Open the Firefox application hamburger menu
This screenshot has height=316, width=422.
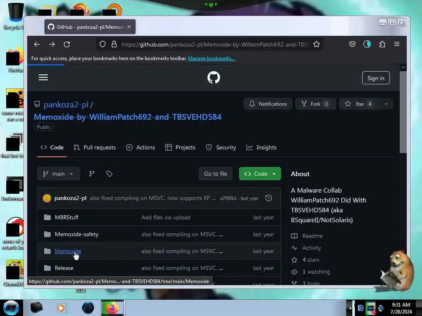pyautogui.click(x=397, y=44)
